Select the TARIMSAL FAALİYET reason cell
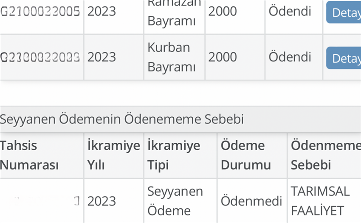The width and height of the screenshot is (361, 223). click(x=320, y=201)
